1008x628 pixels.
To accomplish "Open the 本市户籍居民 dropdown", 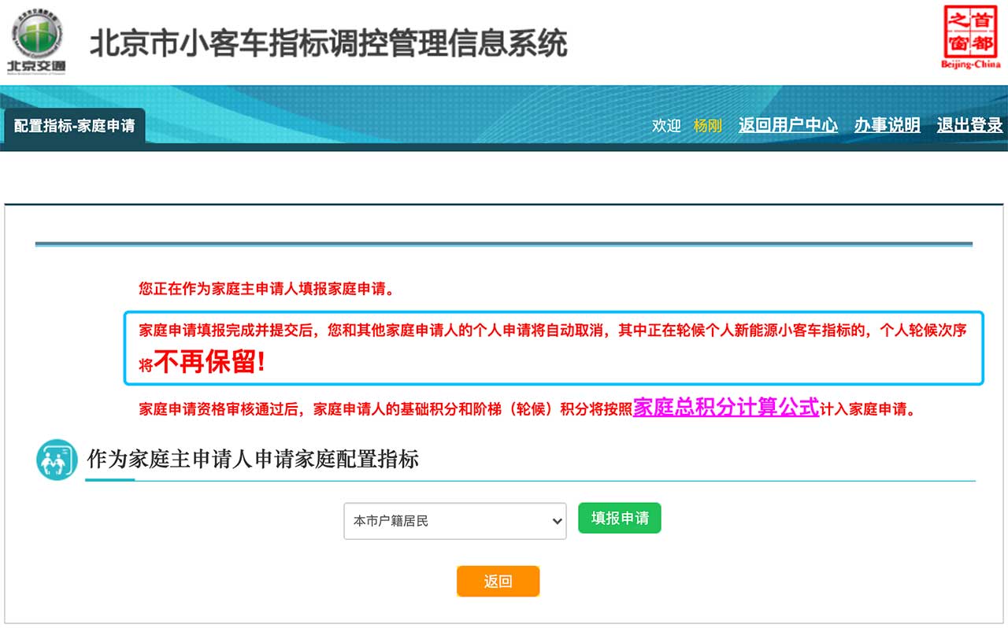I will pos(455,521).
